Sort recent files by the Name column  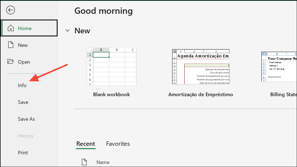tap(103, 162)
